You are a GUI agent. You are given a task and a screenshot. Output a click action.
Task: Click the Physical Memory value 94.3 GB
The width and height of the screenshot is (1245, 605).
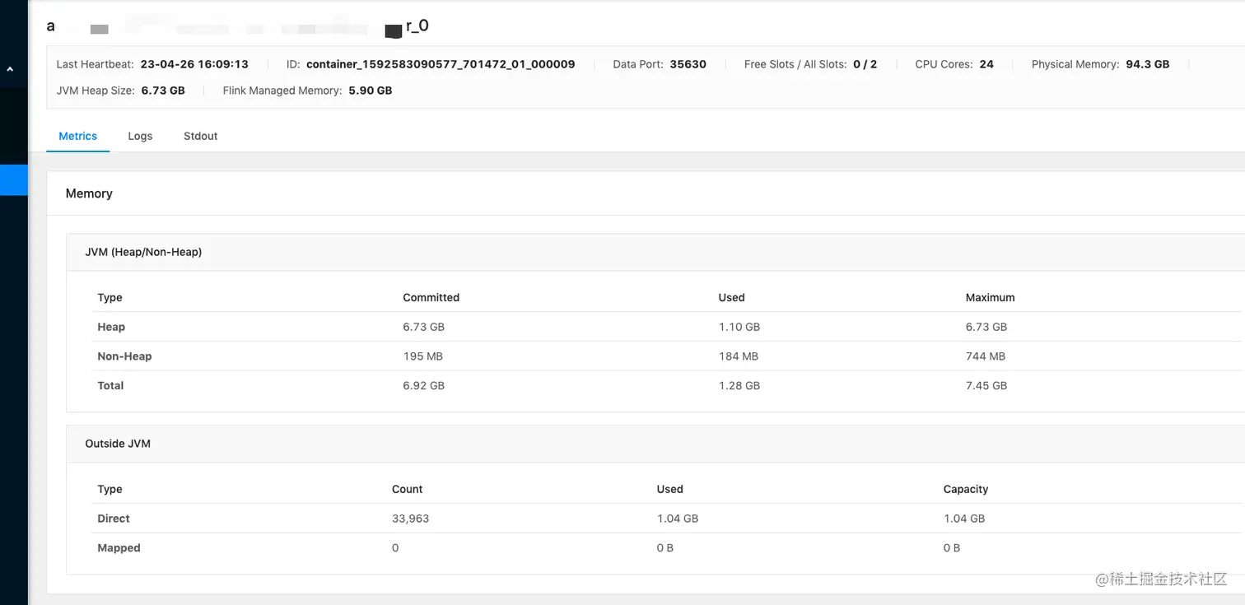click(1147, 64)
